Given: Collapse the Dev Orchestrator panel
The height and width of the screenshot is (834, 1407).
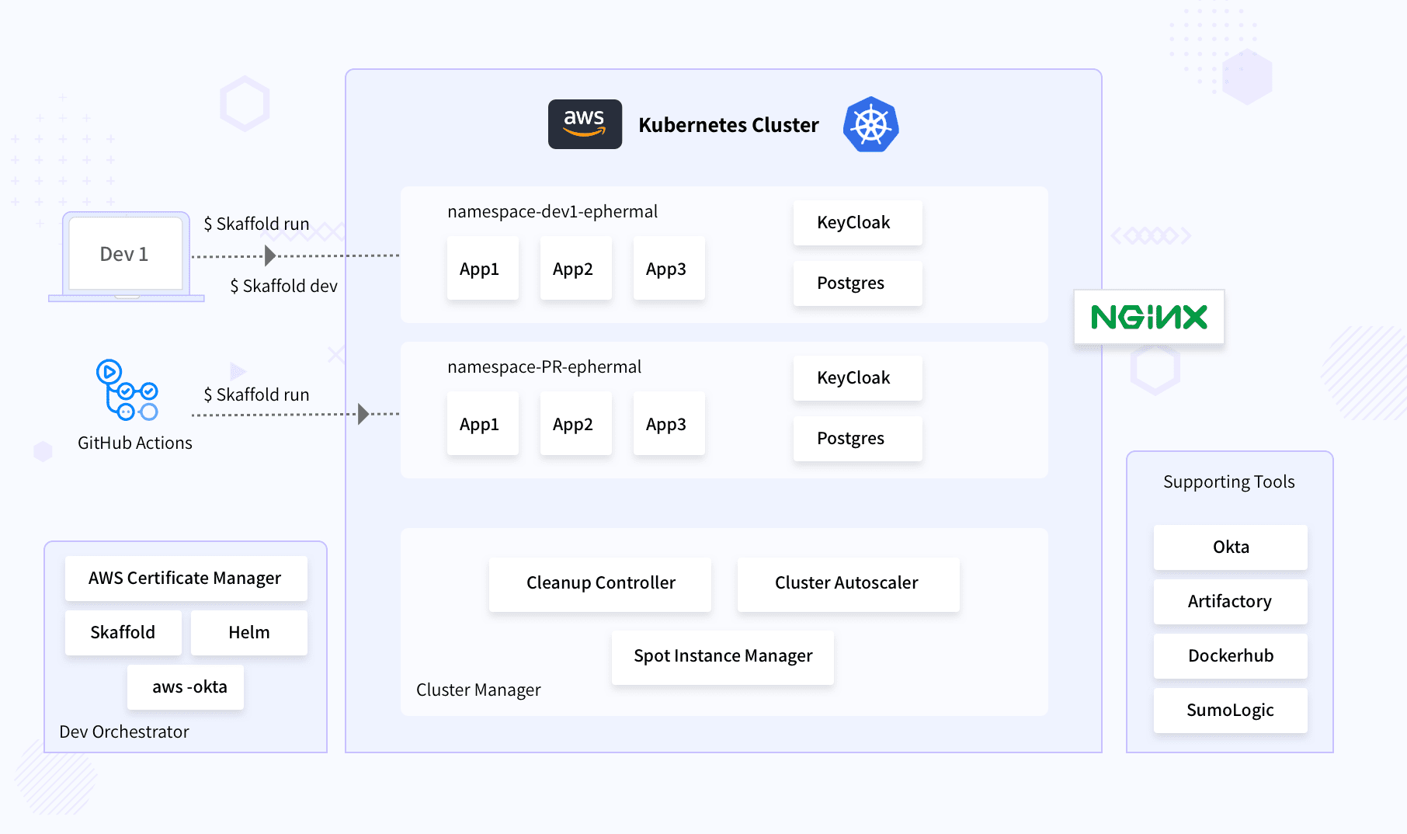Looking at the screenshot, I should 123,731.
